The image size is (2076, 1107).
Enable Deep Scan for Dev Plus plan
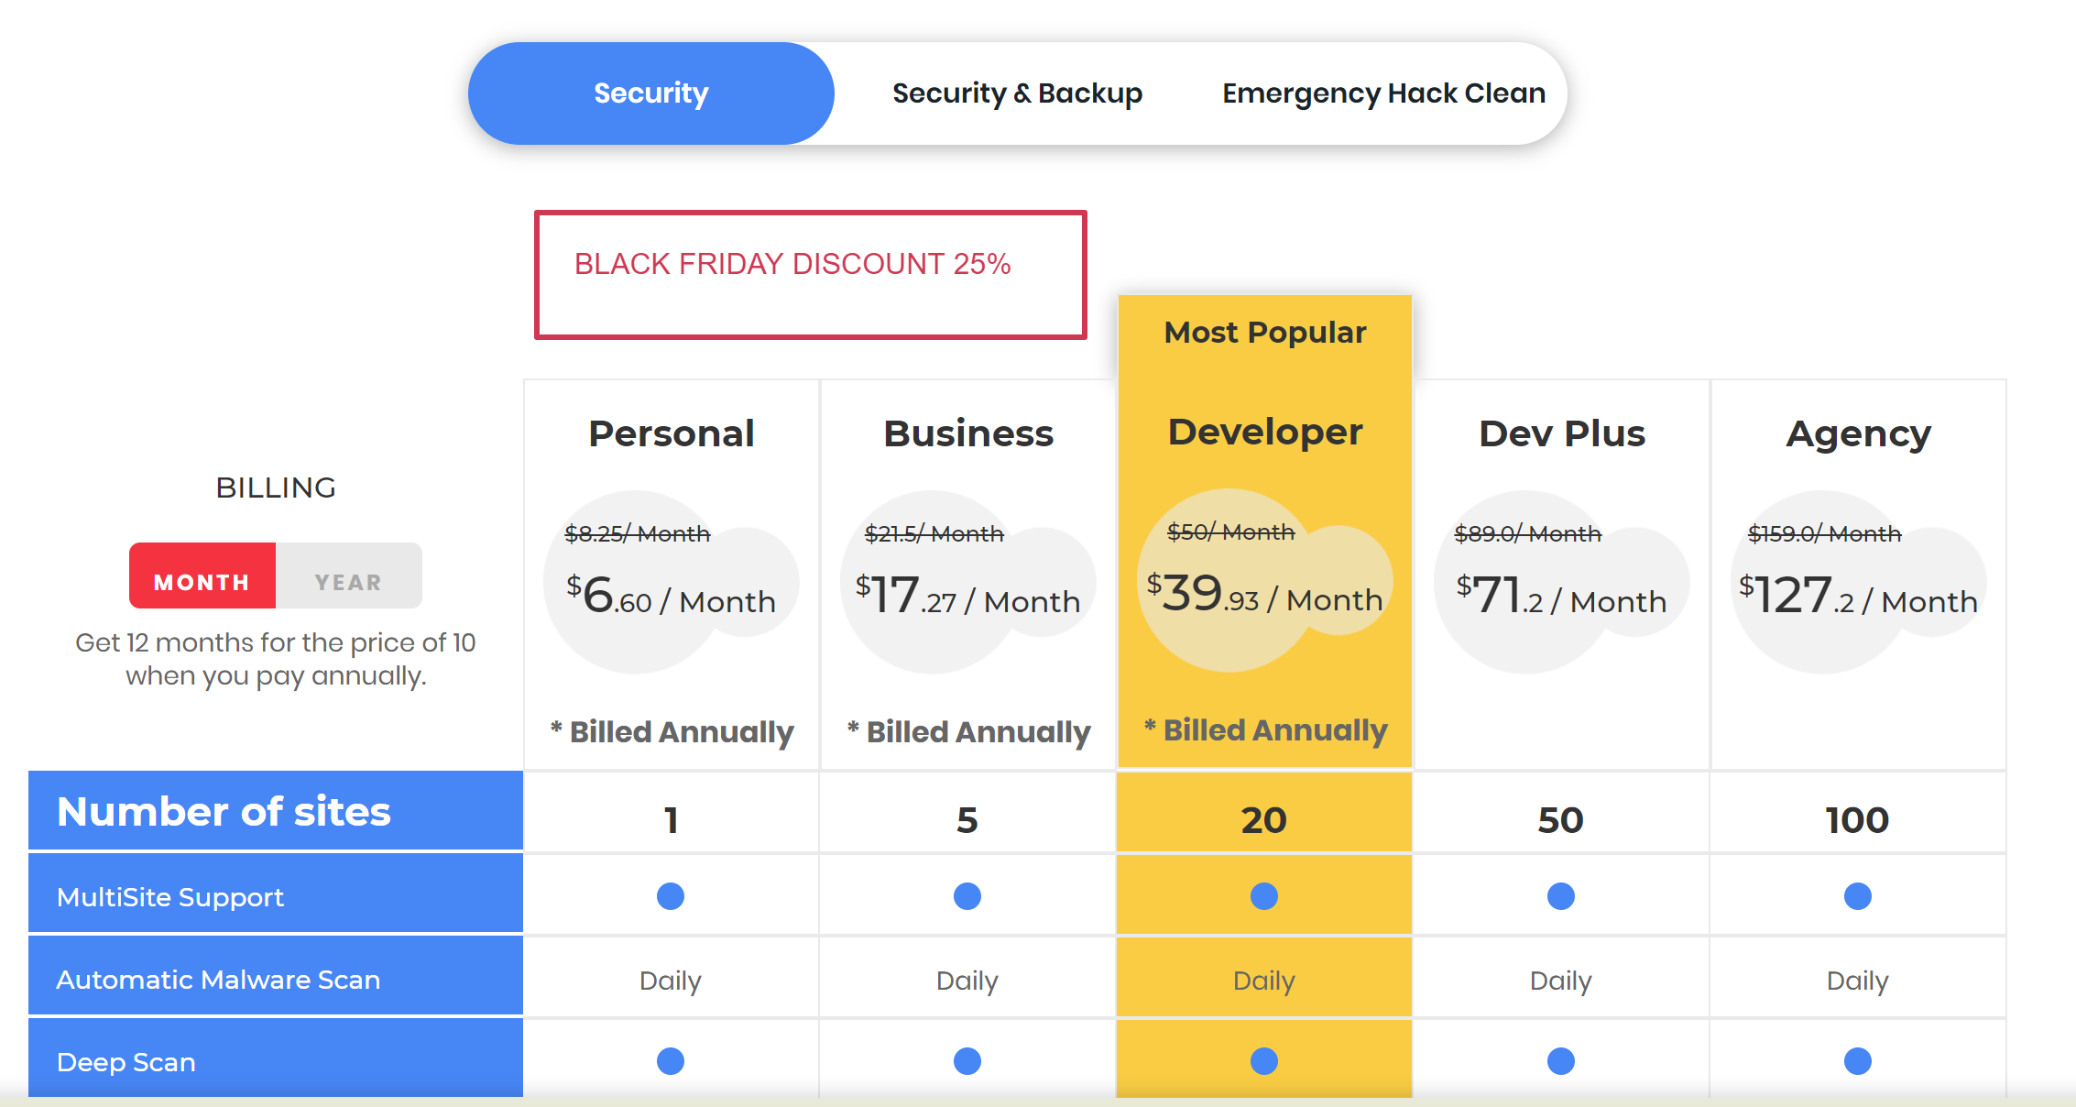(x=1560, y=1060)
